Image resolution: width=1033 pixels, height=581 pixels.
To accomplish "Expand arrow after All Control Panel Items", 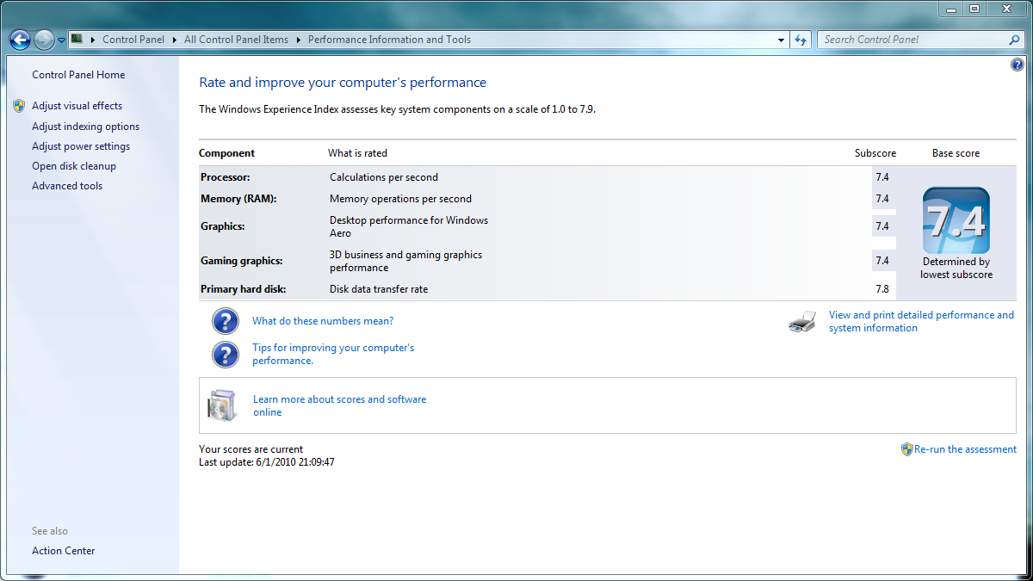I will tap(299, 40).
